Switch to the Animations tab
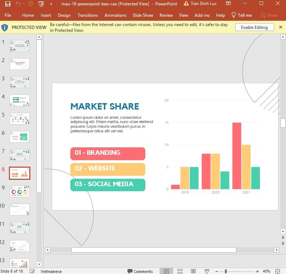286x274 pixels. point(115,15)
